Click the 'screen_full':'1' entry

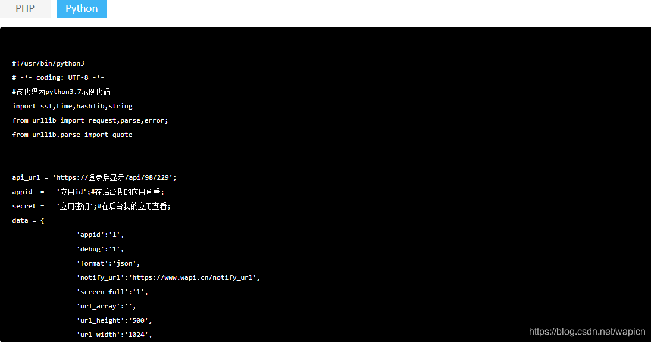click(112, 292)
